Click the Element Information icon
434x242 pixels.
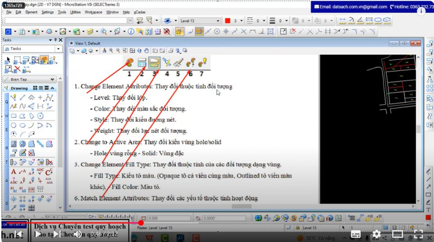(x=131, y=32)
